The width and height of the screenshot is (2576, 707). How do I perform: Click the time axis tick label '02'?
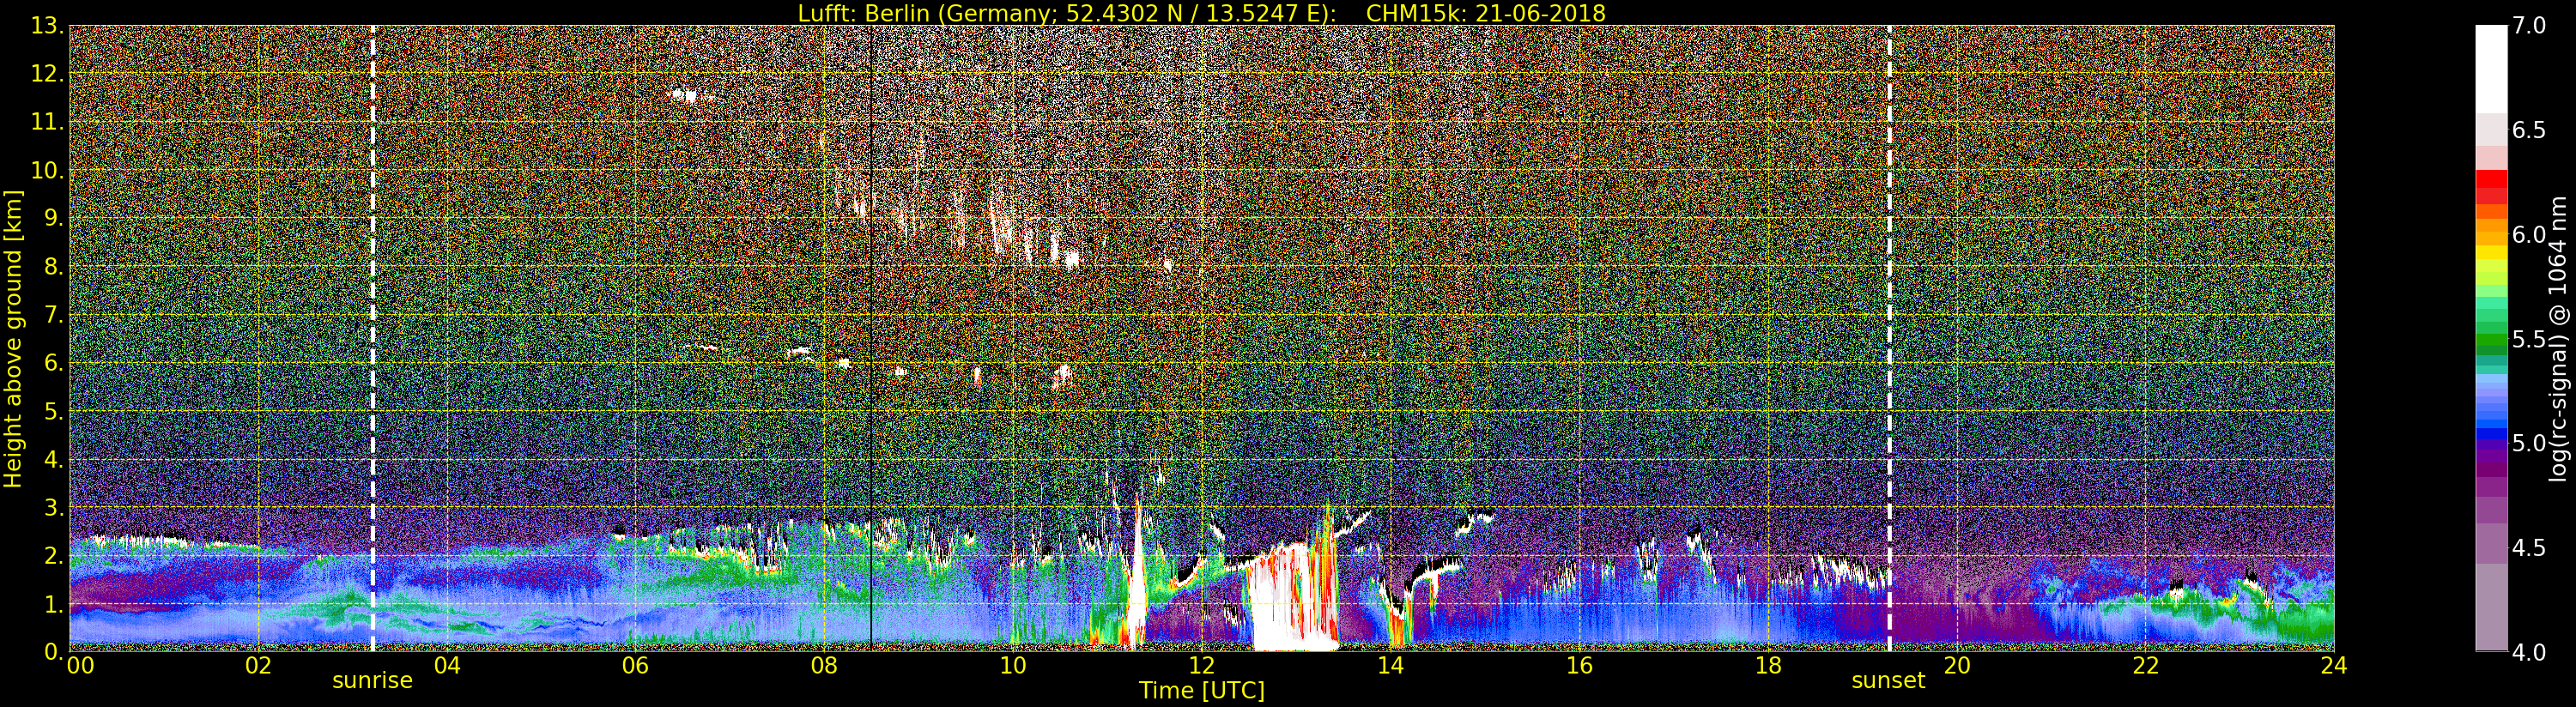click(258, 665)
